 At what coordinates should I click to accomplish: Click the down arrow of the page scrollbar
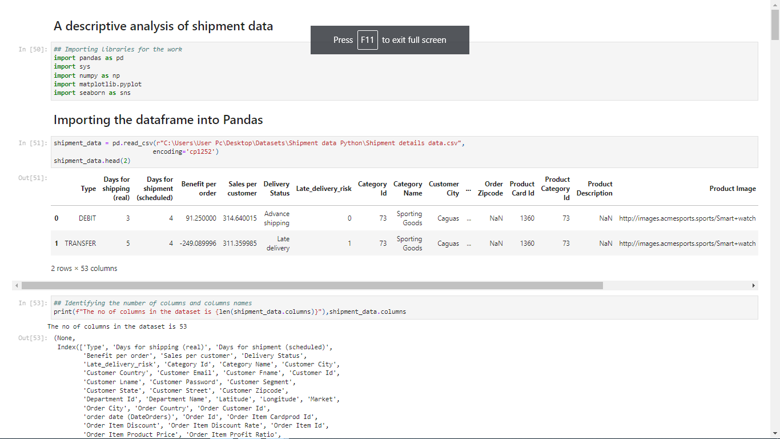(775, 434)
